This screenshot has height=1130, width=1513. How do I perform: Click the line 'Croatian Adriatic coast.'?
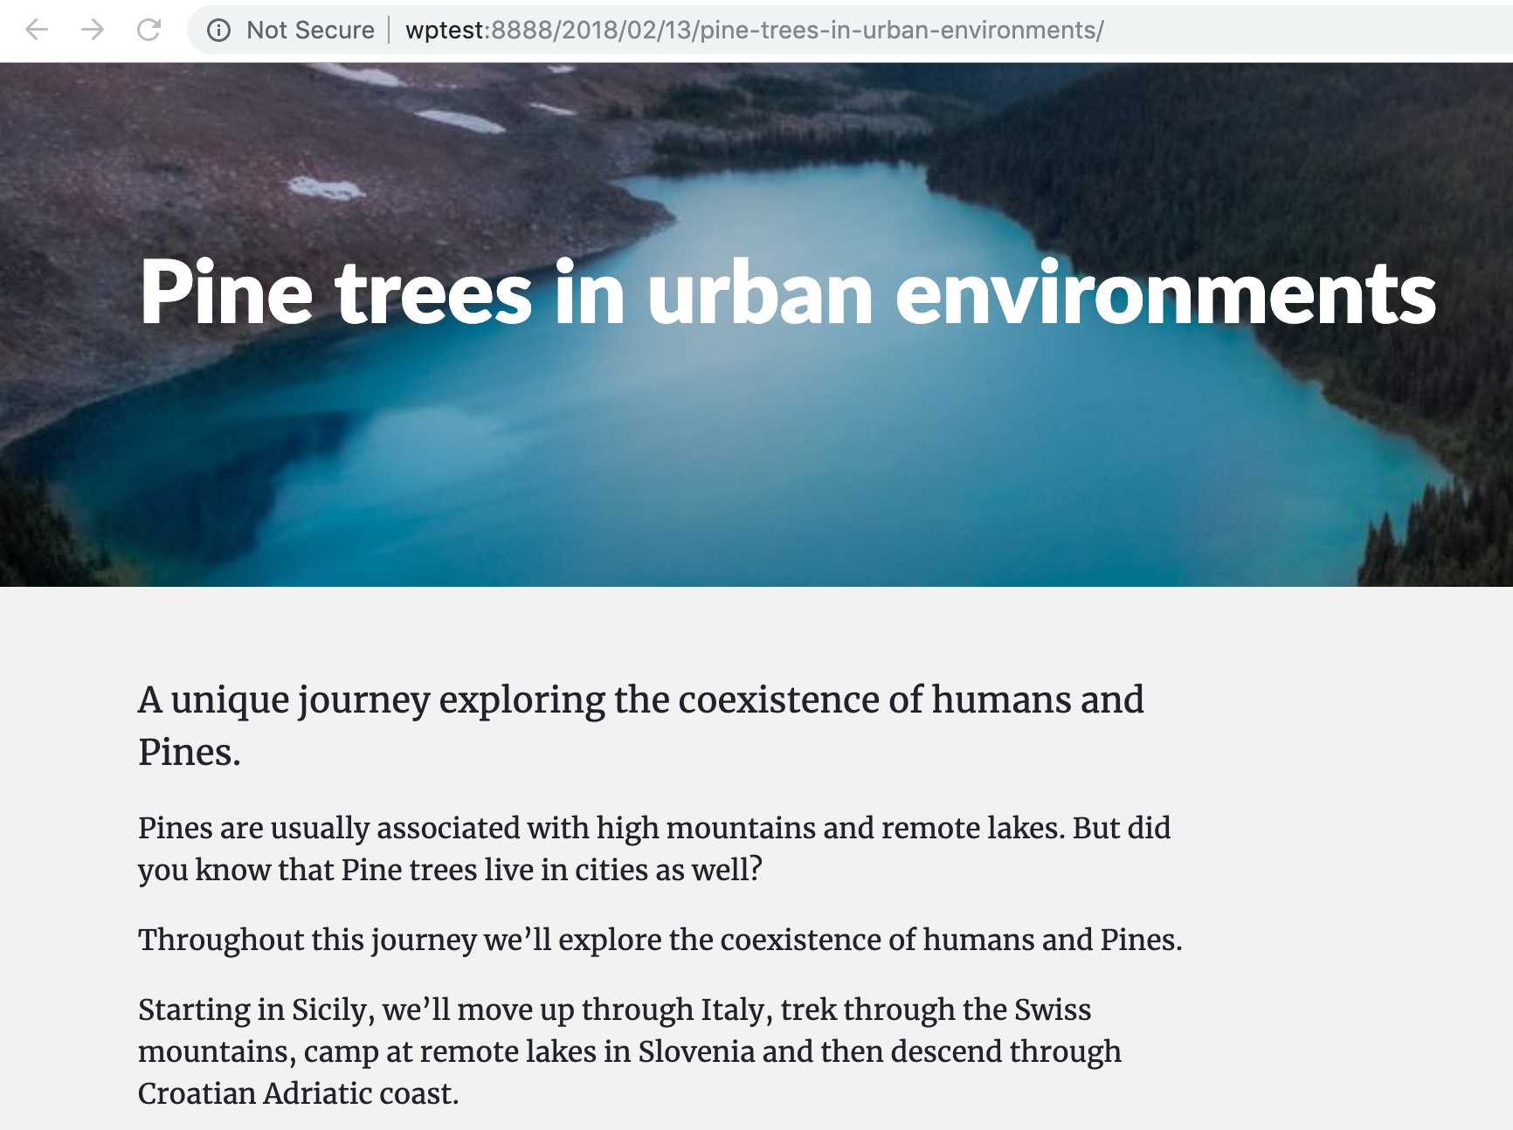(x=299, y=1093)
